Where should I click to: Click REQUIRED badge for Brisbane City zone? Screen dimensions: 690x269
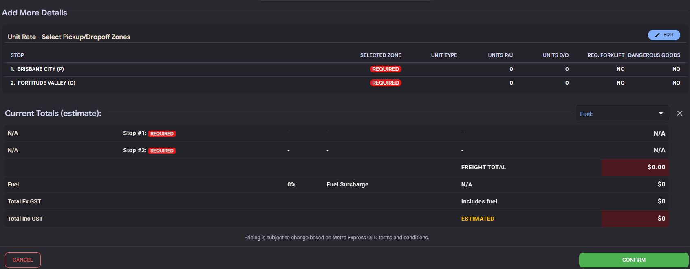pyautogui.click(x=386, y=69)
